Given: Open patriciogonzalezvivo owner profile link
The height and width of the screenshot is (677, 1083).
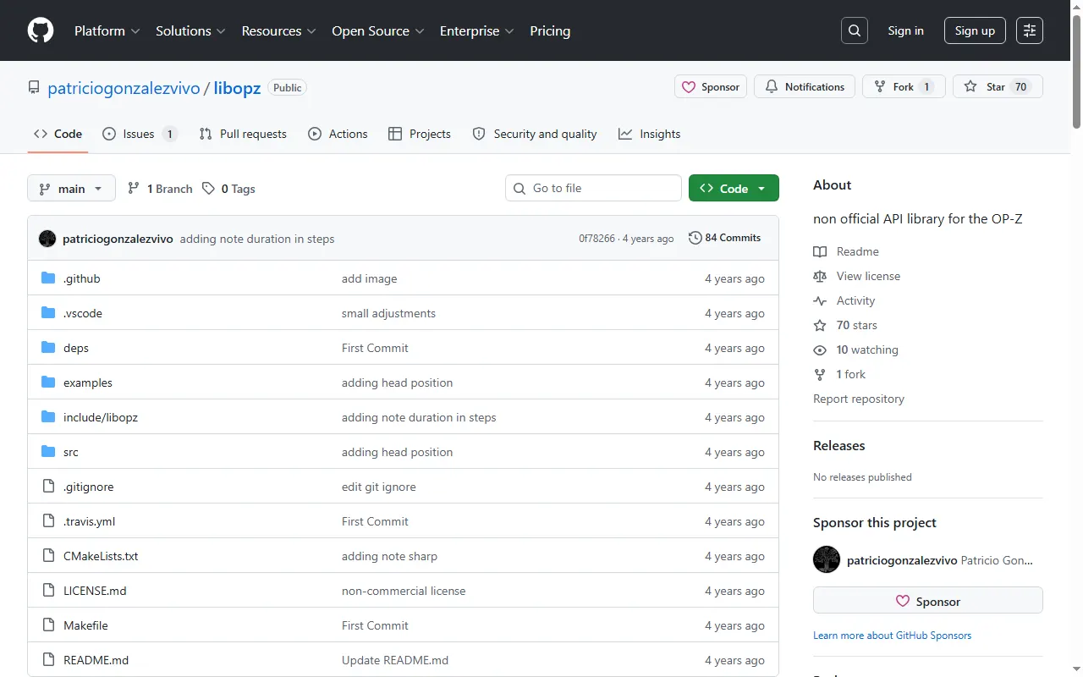Looking at the screenshot, I should pyautogui.click(x=124, y=87).
